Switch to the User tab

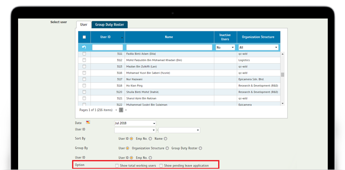tap(84, 25)
